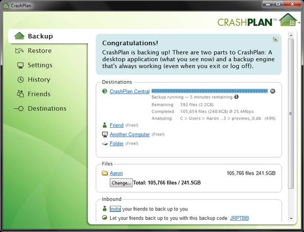
Task: Click the person icon beside Invite
Action: (105, 208)
